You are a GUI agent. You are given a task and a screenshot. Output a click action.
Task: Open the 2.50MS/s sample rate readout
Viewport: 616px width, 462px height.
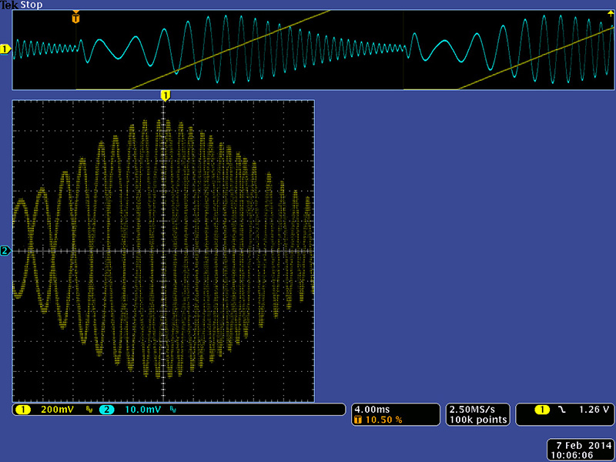477,409
